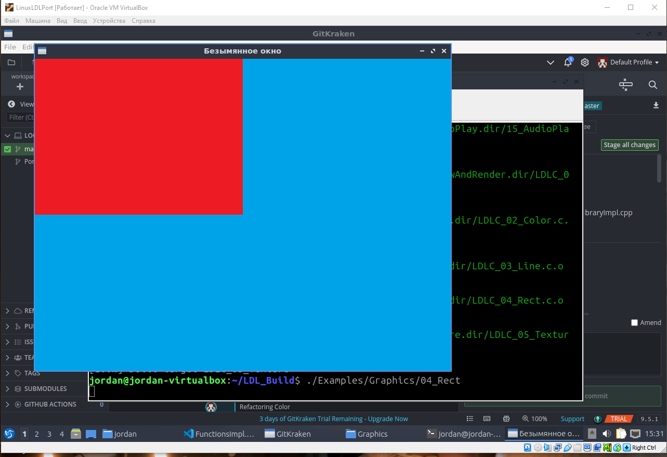Click the GitHub Actions play icon
Image resolution: width=667 pixels, height=457 pixels.
(18, 404)
